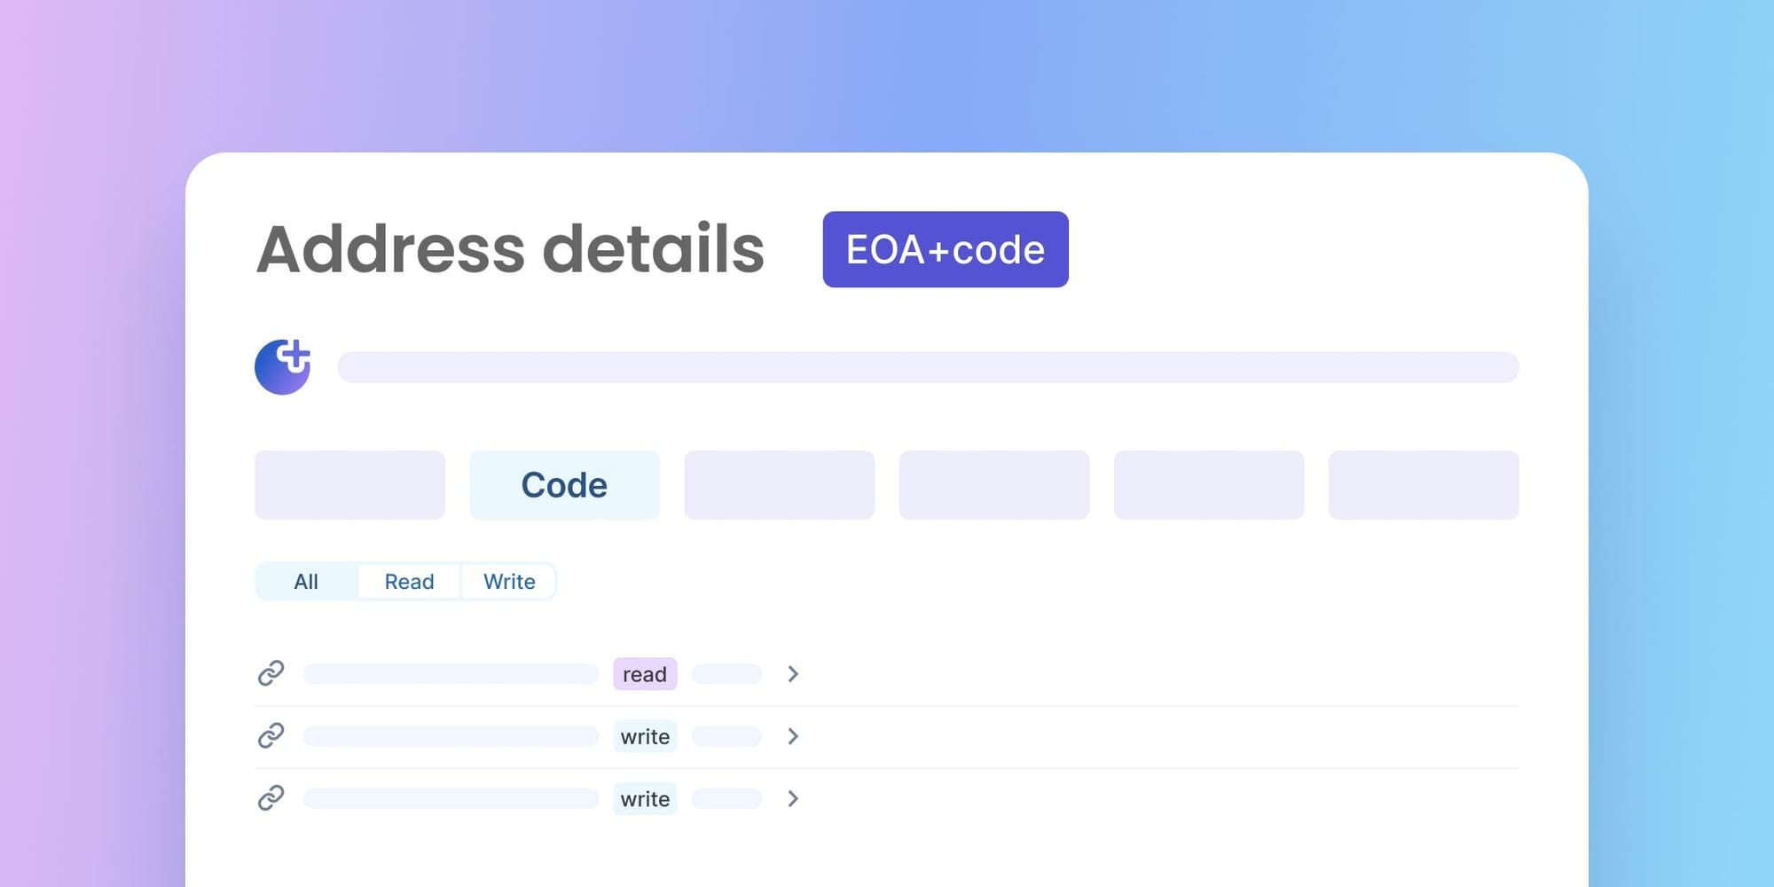The image size is (1774, 887).
Task: Expand the last write method row
Action: 792,798
